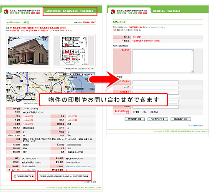Click the inquiry content text area
Screen dimensions: 209x196
163,61
